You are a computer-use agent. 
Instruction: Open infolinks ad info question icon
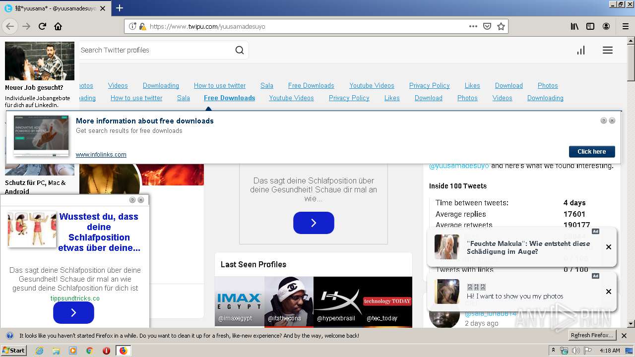[x=604, y=120]
